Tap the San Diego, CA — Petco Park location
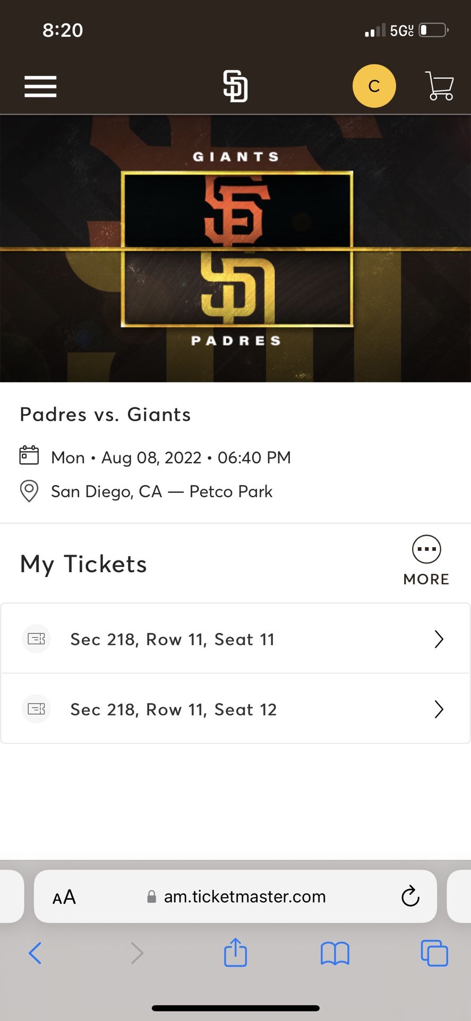Viewport: 471px width, 1021px height. (161, 491)
